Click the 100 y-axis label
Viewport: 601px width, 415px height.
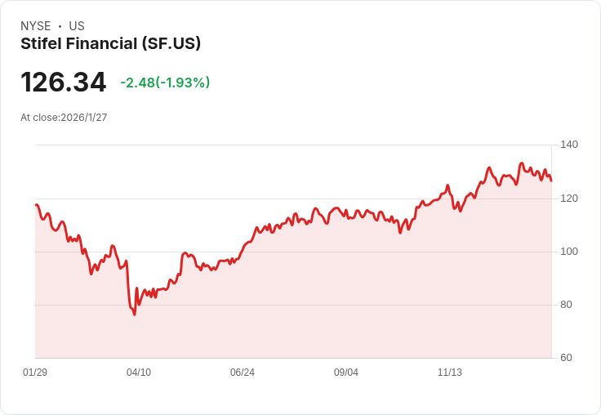point(569,252)
